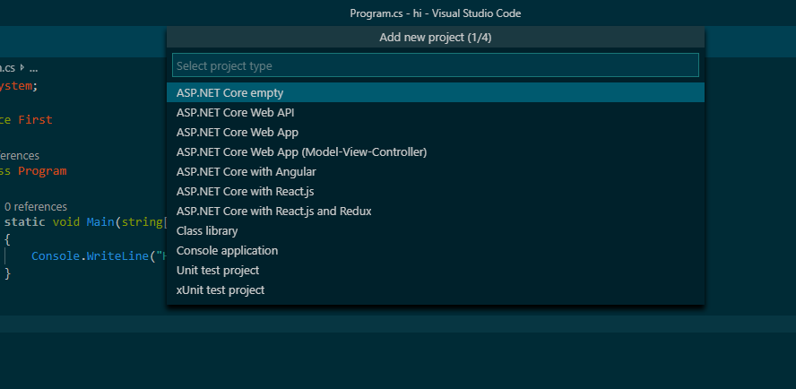
Task: Click the Program class name in code
Action: tap(42, 170)
